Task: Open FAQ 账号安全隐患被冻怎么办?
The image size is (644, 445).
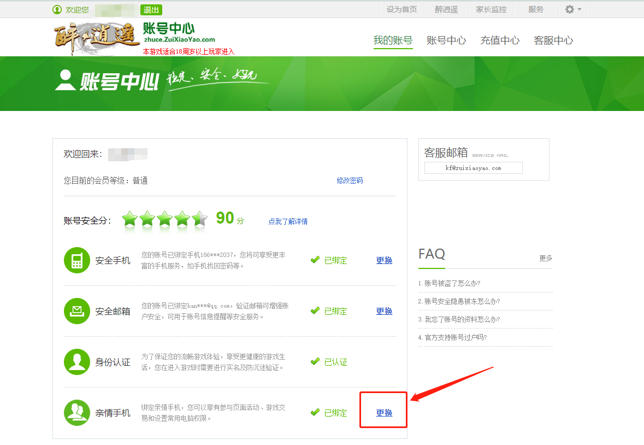Action: click(x=459, y=301)
